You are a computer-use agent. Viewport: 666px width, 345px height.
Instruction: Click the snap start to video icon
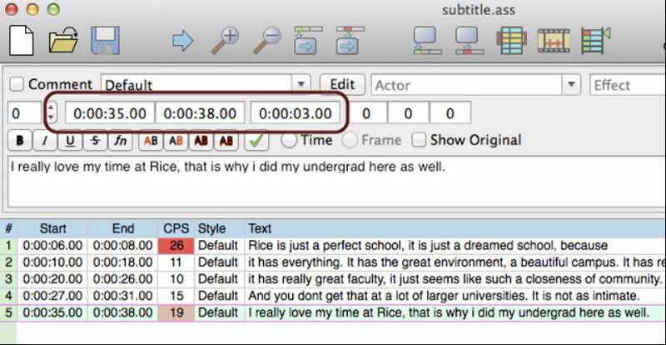point(428,40)
